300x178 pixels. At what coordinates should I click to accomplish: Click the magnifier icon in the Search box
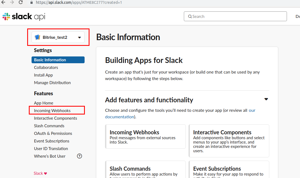point(190,16)
